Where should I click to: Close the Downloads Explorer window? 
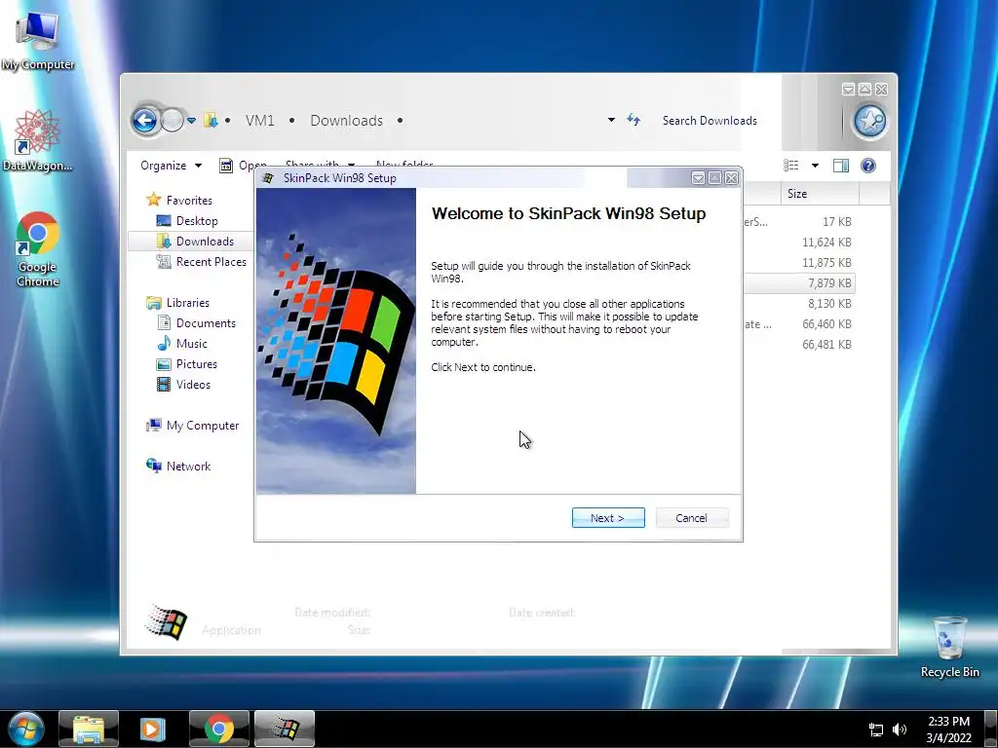(x=881, y=90)
